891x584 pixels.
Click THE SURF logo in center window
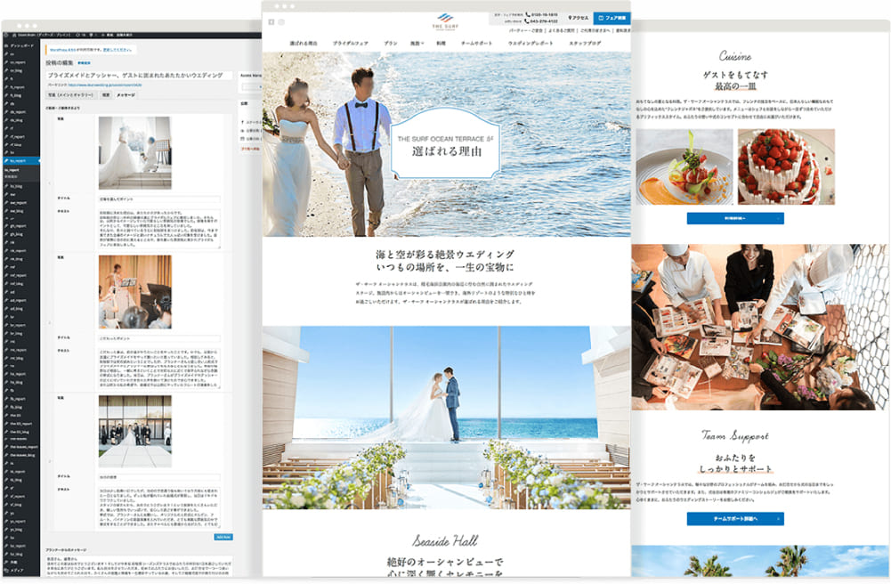[x=445, y=21]
